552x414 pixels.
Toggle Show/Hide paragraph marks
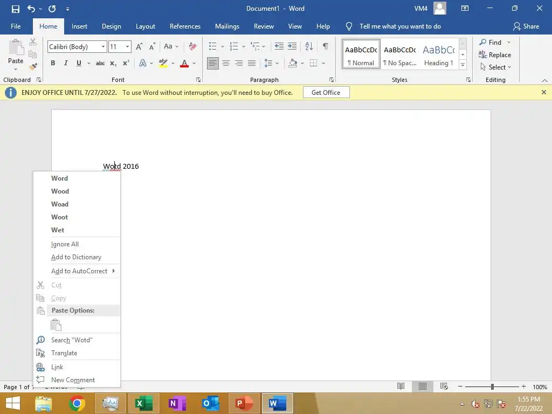click(x=326, y=46)
